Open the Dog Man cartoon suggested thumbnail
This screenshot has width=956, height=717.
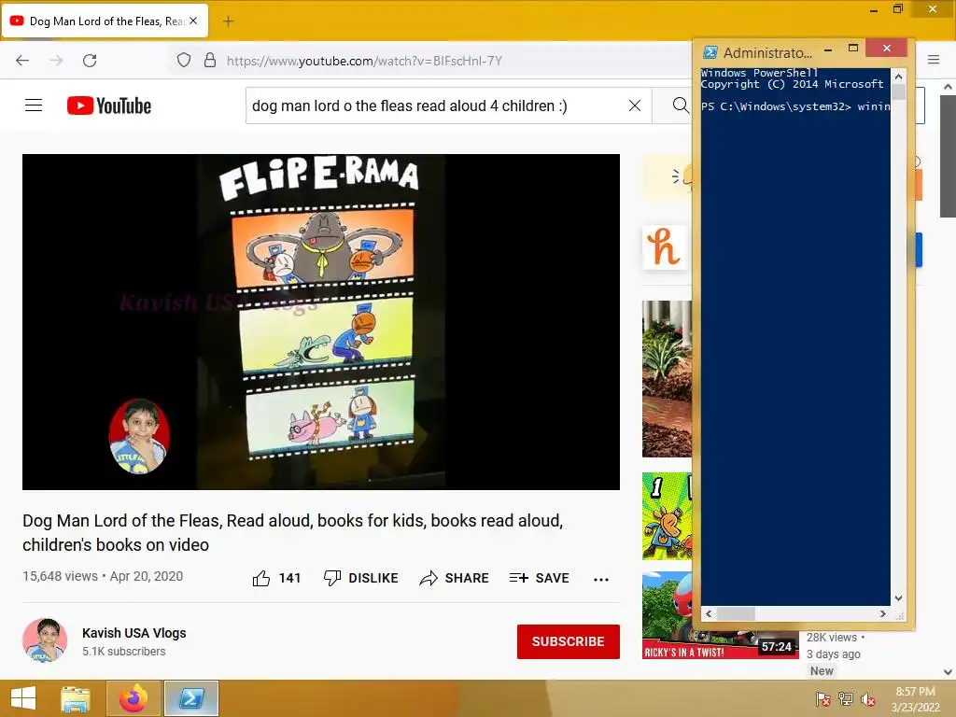pyautogui.click(x=667, y=515)
